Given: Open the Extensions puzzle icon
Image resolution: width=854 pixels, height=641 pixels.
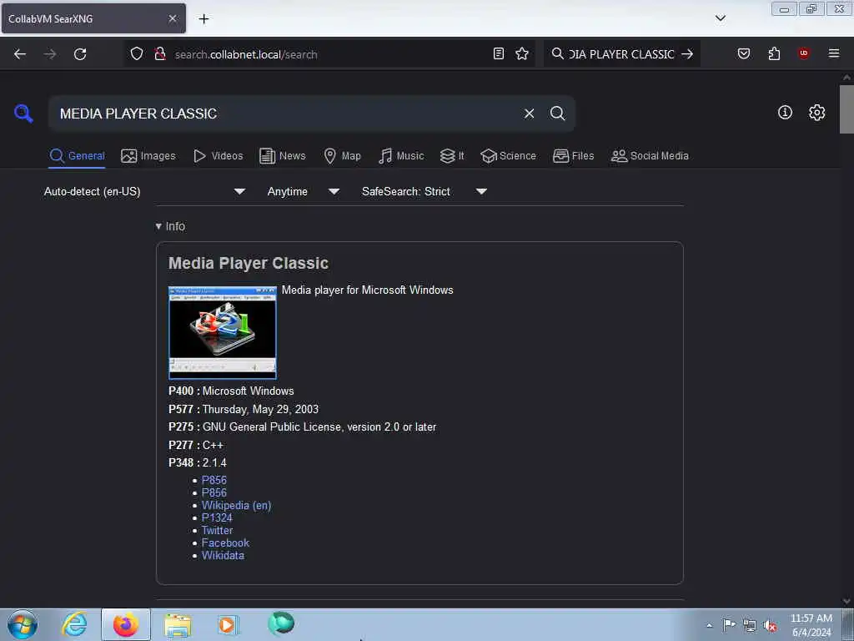Looking at the screenshot, I should click(x=774, y=53).
